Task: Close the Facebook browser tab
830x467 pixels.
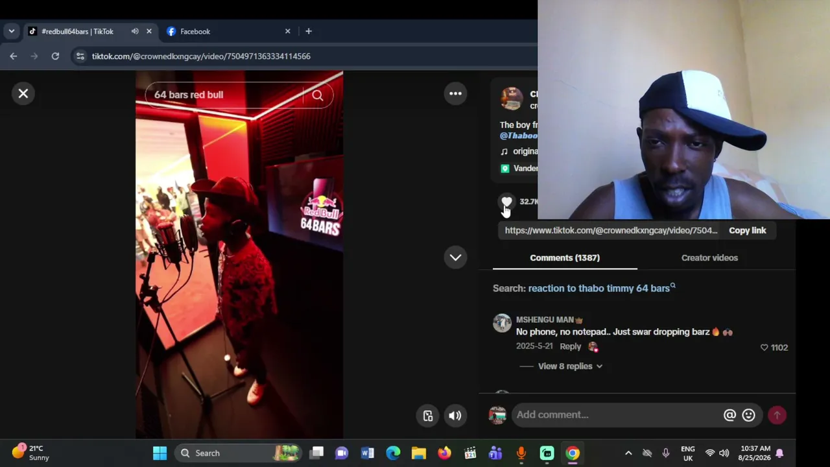Action: pos(288,31)
